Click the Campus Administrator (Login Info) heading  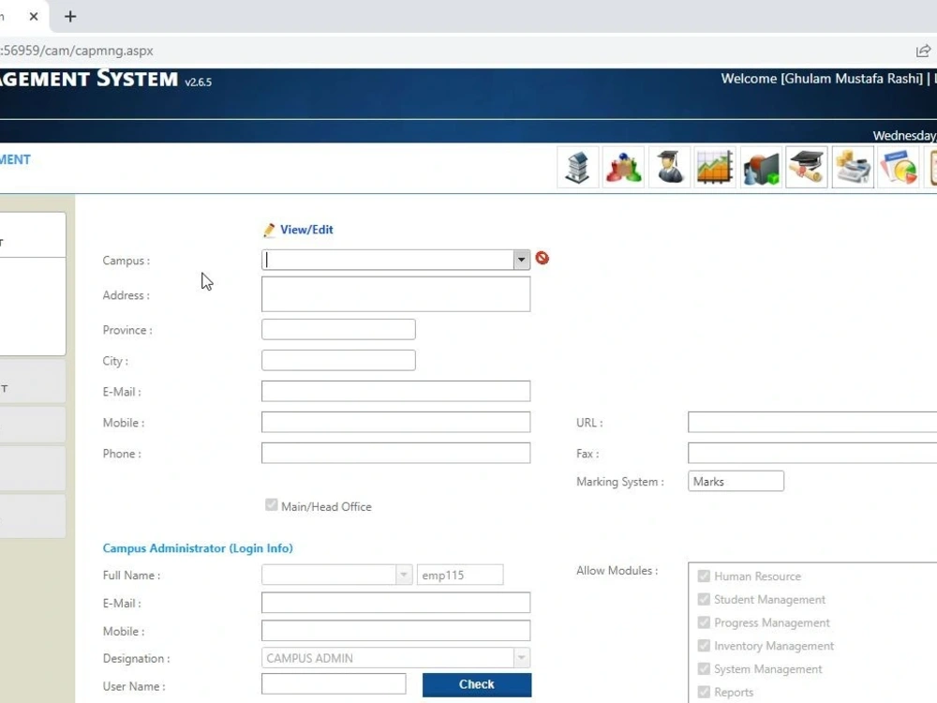pos(198,548)
